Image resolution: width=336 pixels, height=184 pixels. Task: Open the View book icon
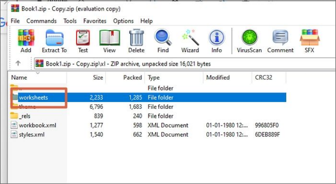point(109,41)
